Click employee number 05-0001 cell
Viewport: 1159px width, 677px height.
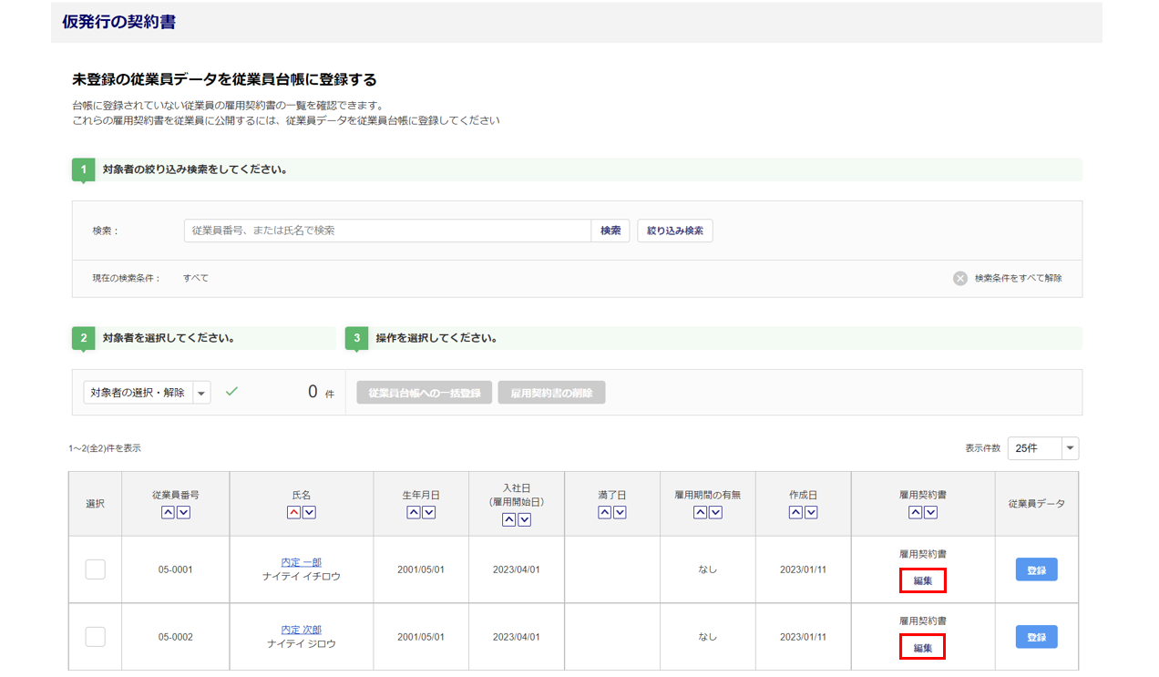pyautogui.click(x=175, y=569)
